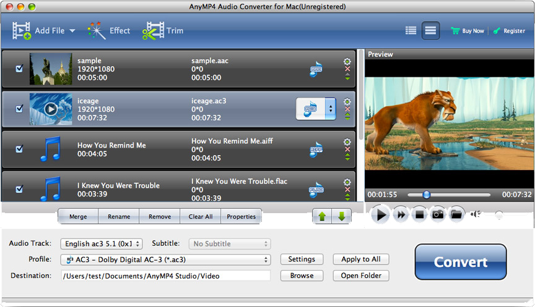This screenshot has height=307, width=535.
Task: Mute preview with speaker icon
Action: pos(476,214)
